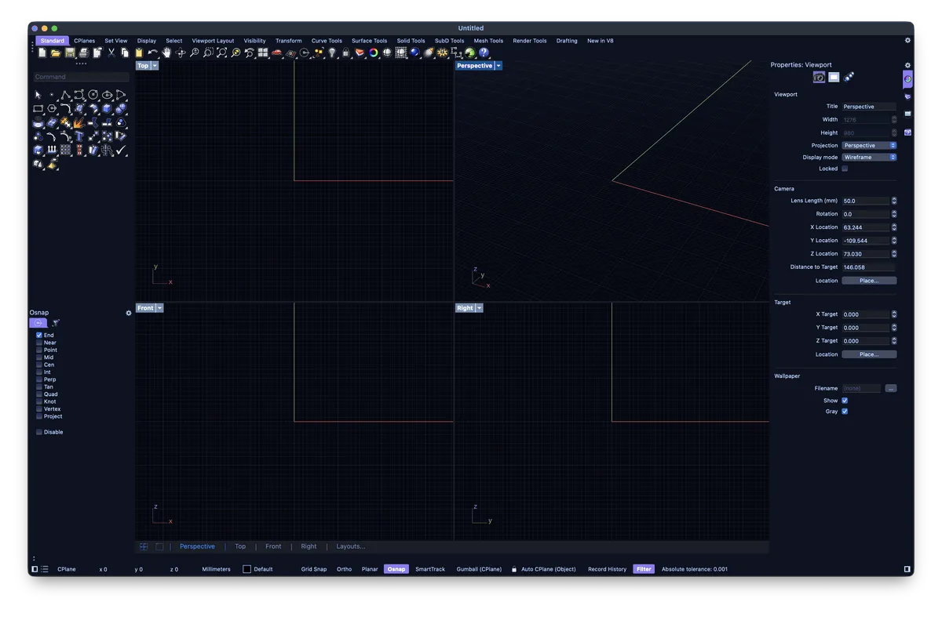Switch to the Surface Tools tab
This screenshot has width=942, height=617.
click(369, 41)
